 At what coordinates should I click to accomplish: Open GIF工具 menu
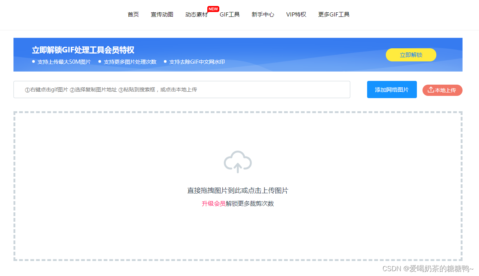point(230,15)
